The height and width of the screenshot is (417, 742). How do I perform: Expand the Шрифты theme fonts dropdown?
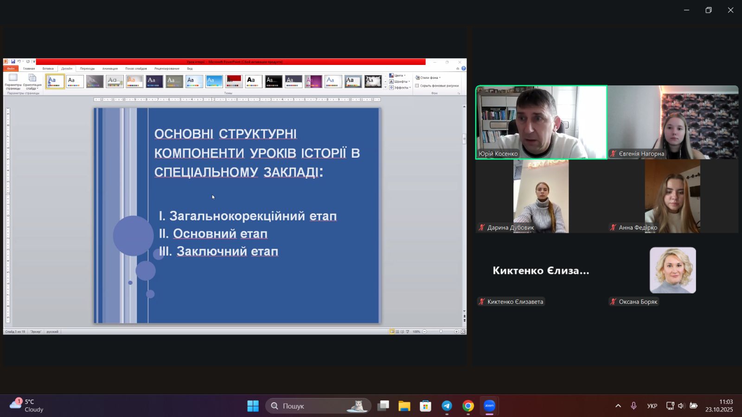point(400,82)
